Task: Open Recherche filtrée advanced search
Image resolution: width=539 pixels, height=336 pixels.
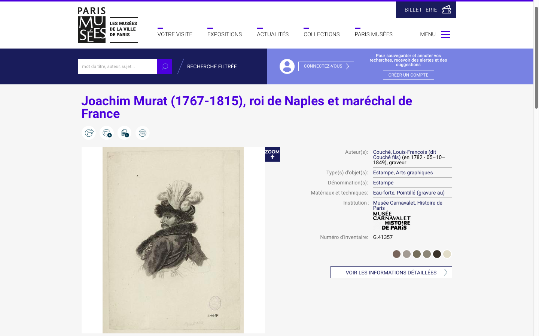Action: [x=212, y=66]
